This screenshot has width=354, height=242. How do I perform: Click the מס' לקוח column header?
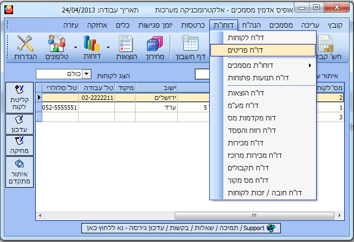[x=330, y=88]
